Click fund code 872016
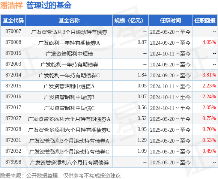 (x=13, y=96)
